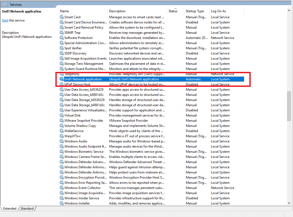Click the gear icon of WarpJITSvc
293x217 pixels.
point(61,136)
